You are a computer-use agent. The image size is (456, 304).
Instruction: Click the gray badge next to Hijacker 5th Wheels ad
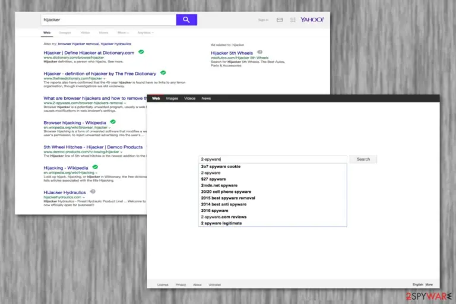(259, 52)
